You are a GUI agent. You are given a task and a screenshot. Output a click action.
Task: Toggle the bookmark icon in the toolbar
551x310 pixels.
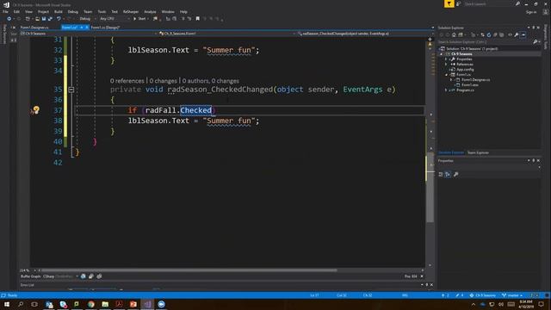click(198, 19)
